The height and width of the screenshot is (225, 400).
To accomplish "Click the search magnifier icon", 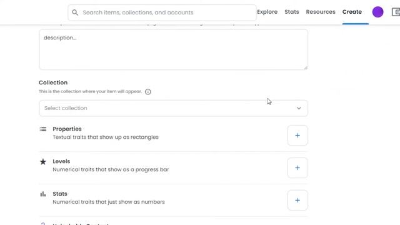I will [75, 12].
